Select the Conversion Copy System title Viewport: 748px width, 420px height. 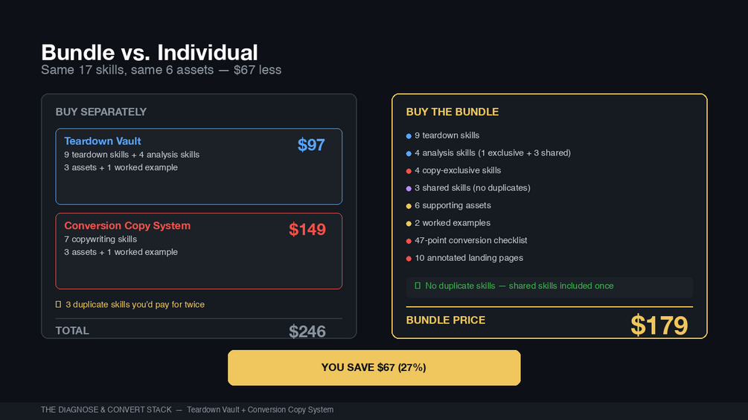127,226
